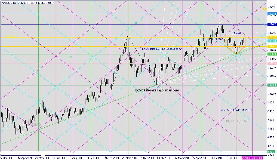The image size is (277, 160).
Task: Click the cyan square handle near the chart top
Action: pos(136,23)
